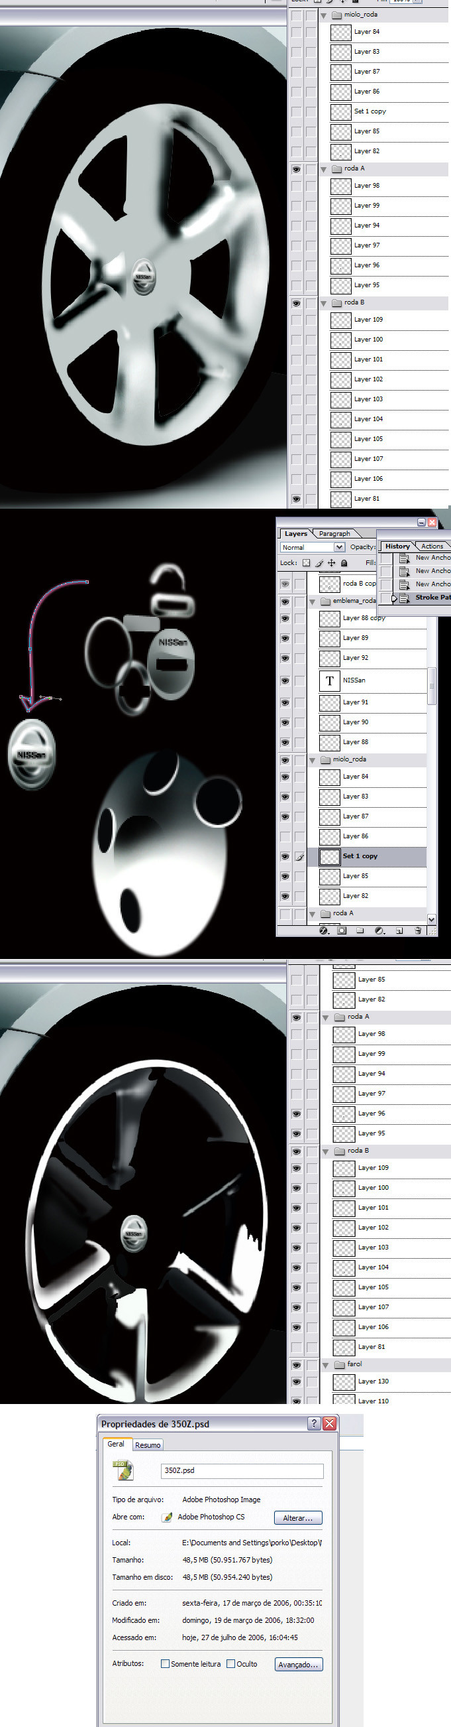Click the history state slider marker on Stroke Path

click(x=393, y=598)
